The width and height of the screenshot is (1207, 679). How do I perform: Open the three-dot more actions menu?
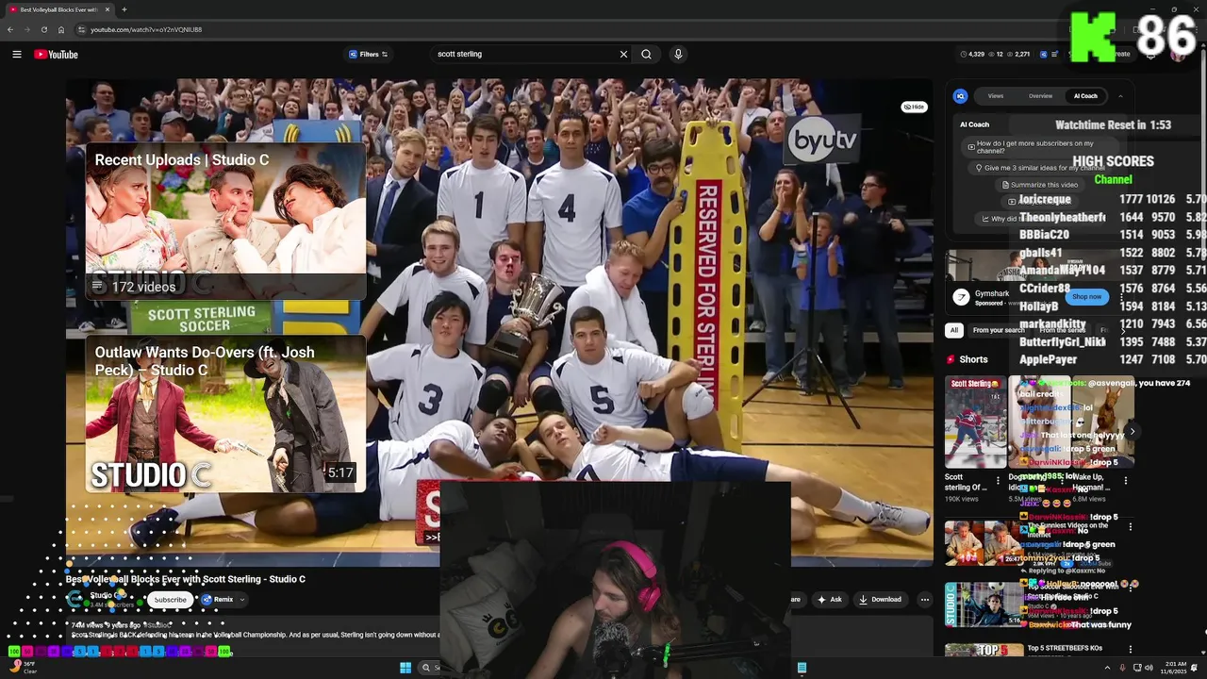click(x=924, y=600)
